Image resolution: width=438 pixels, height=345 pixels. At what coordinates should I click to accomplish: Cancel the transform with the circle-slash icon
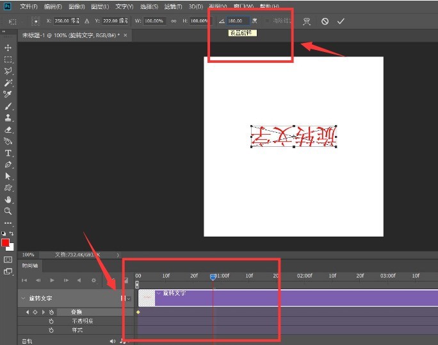point(325,21)
